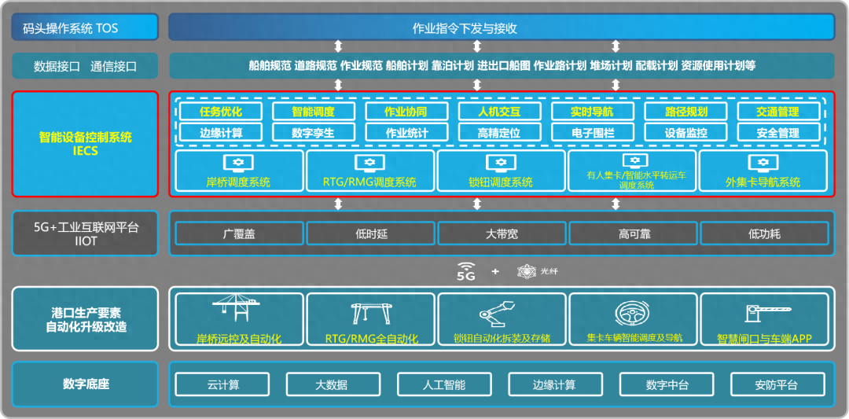
Task: Click the 安防平台 box
Action: click(x=777, y=384)
